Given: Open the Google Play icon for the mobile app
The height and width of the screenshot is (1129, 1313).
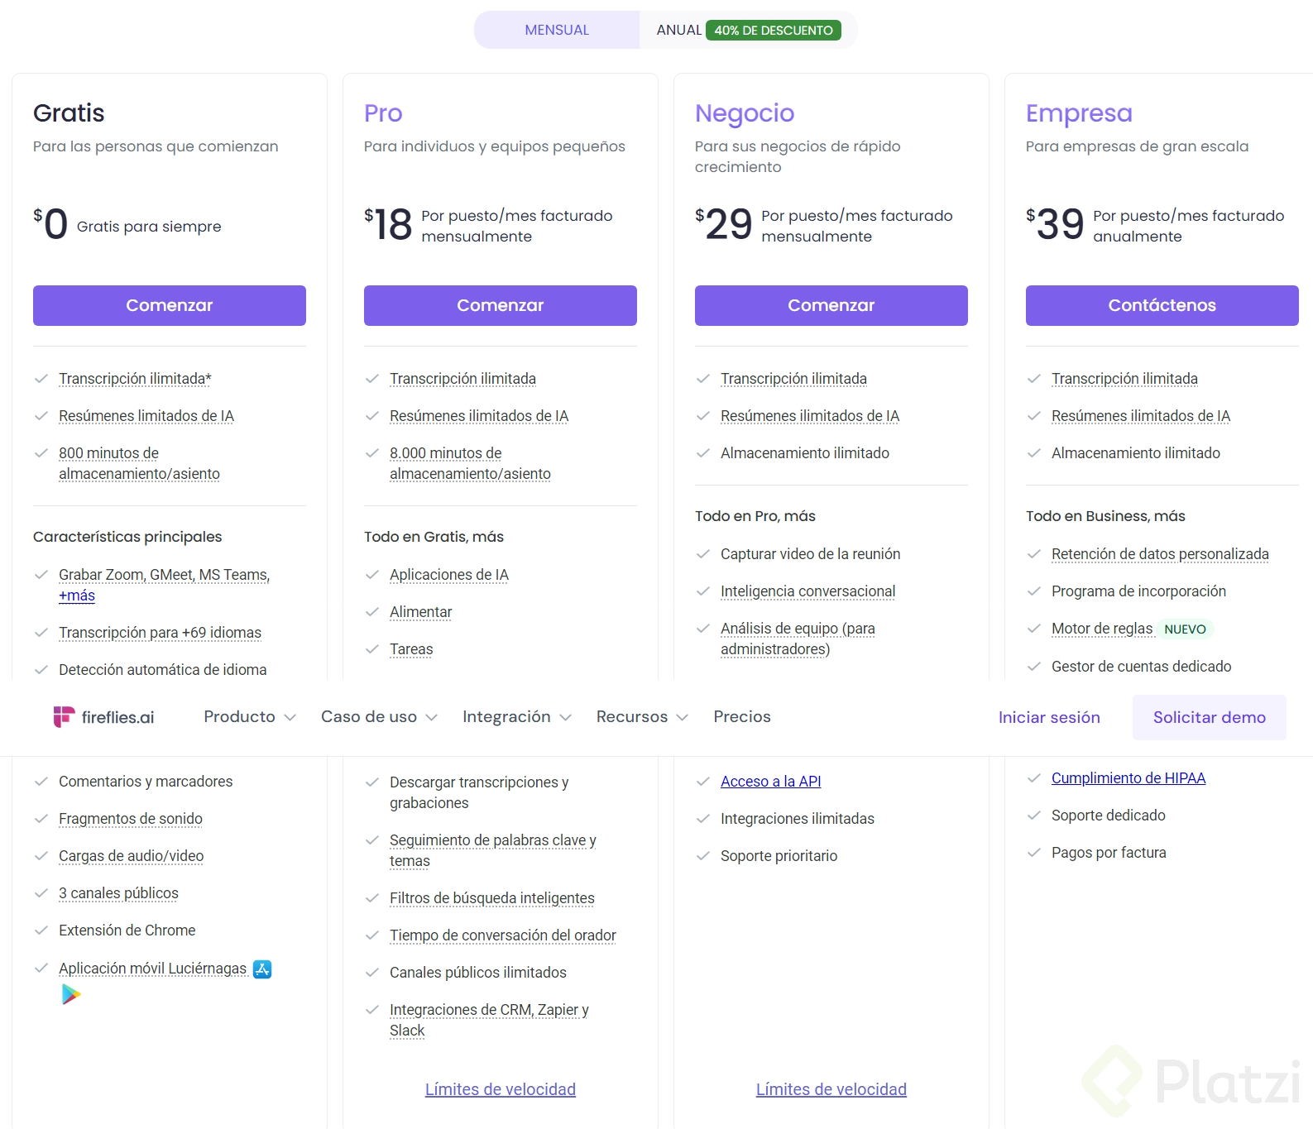Looking at the screenshot, I should [71, 994].
